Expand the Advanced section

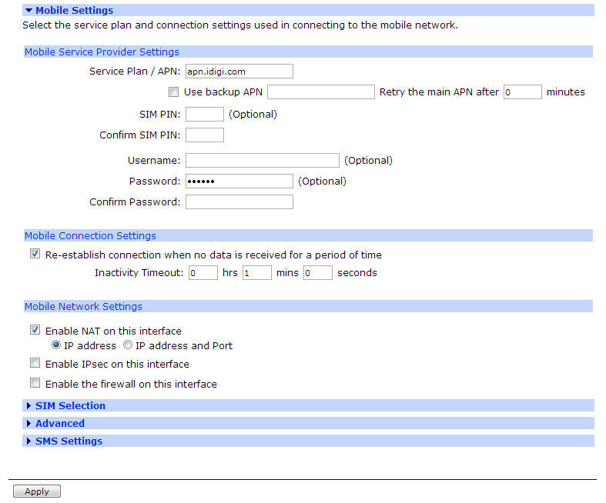(59, 423)
